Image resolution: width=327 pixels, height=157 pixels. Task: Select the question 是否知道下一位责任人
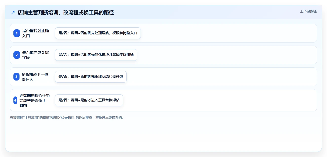(35, 77)
